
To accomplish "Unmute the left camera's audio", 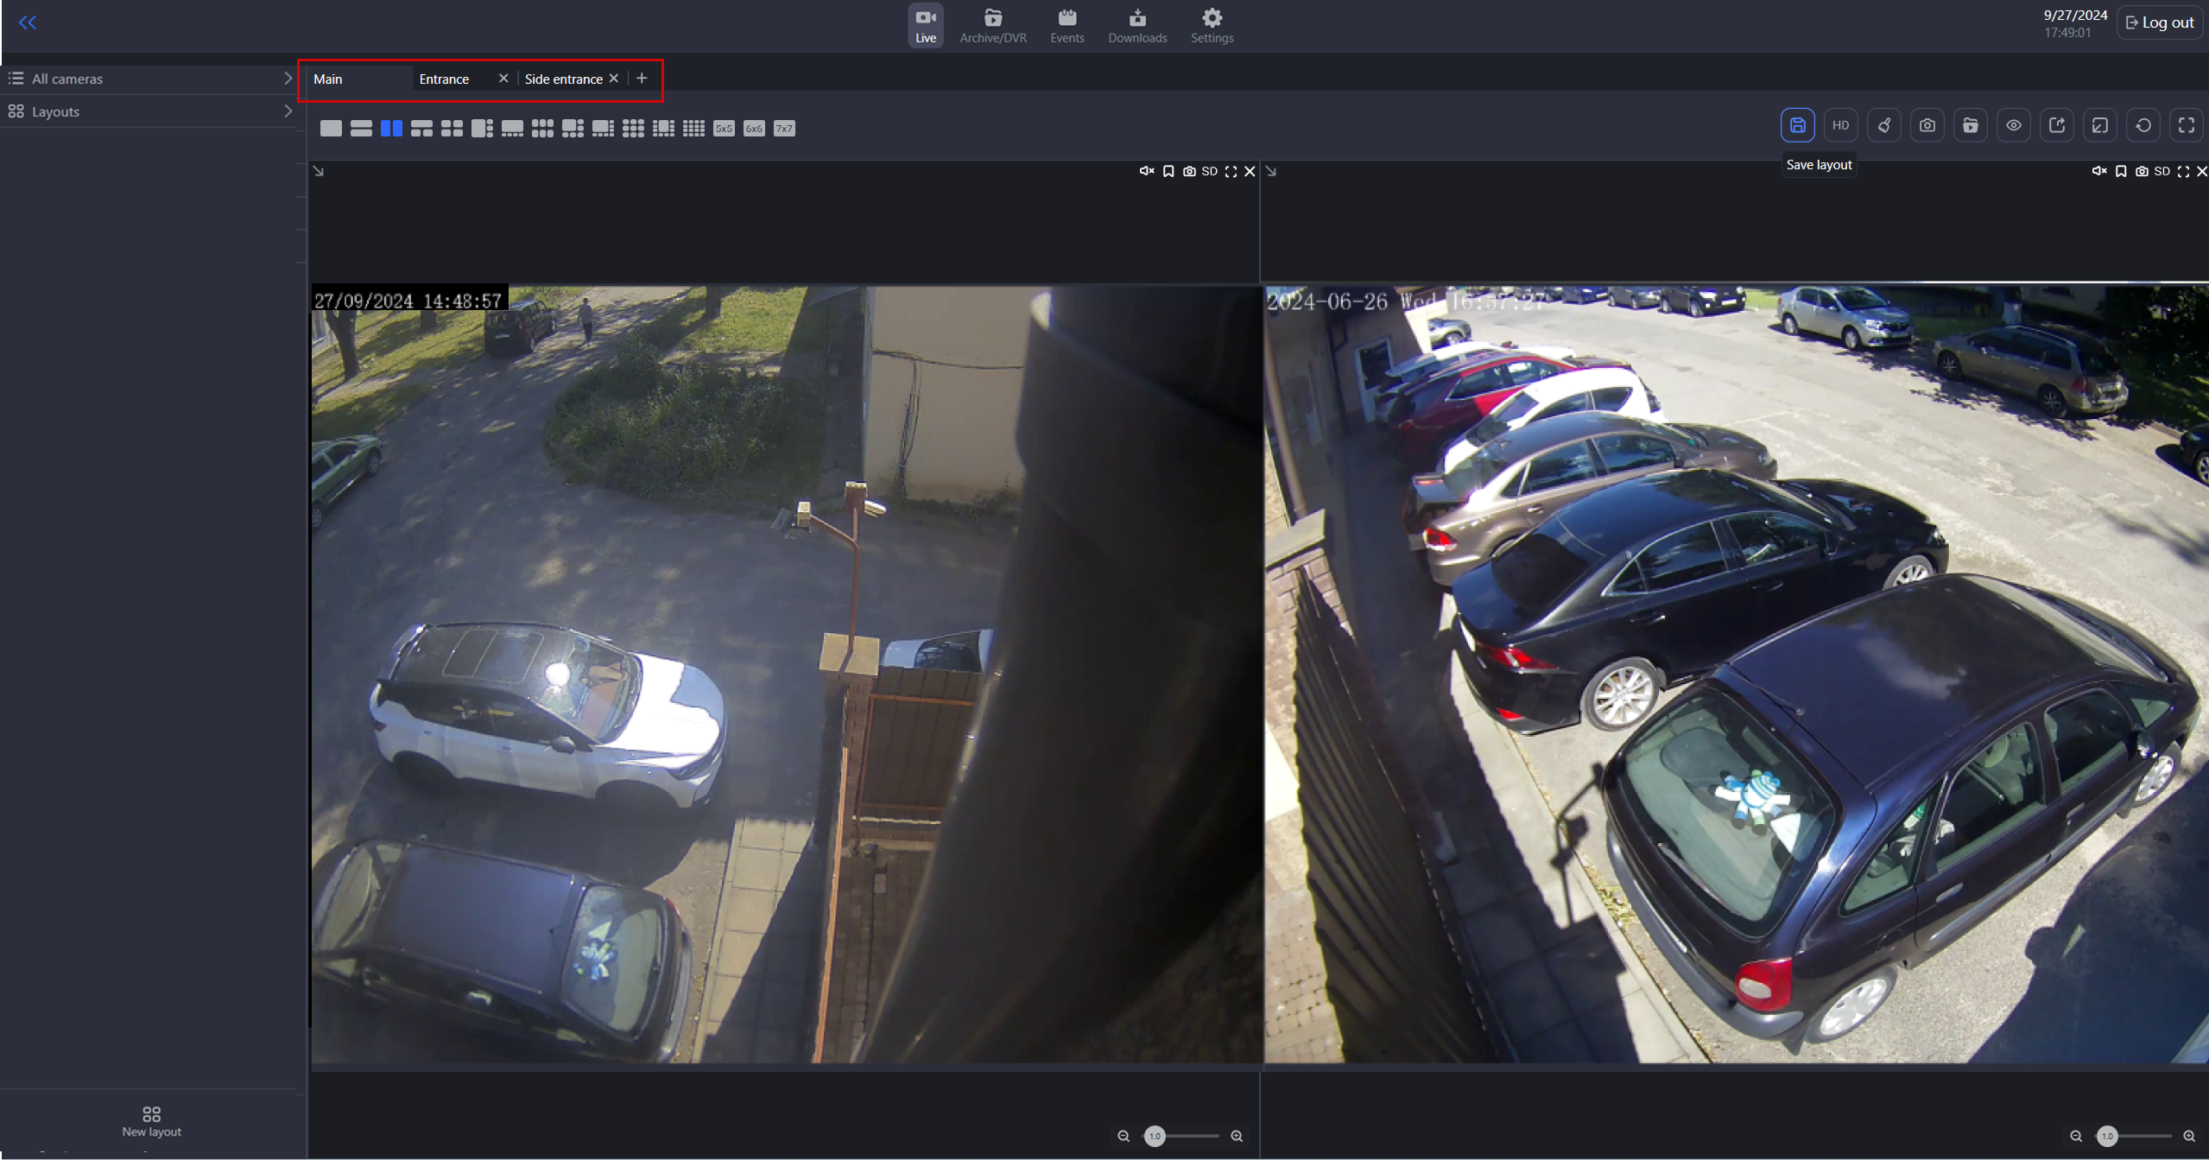I will tap(1146, 171).
